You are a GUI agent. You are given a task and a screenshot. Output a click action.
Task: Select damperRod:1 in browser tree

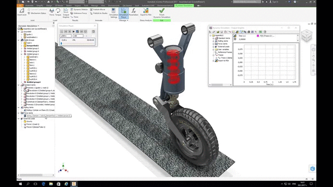[x=32, y=46]
